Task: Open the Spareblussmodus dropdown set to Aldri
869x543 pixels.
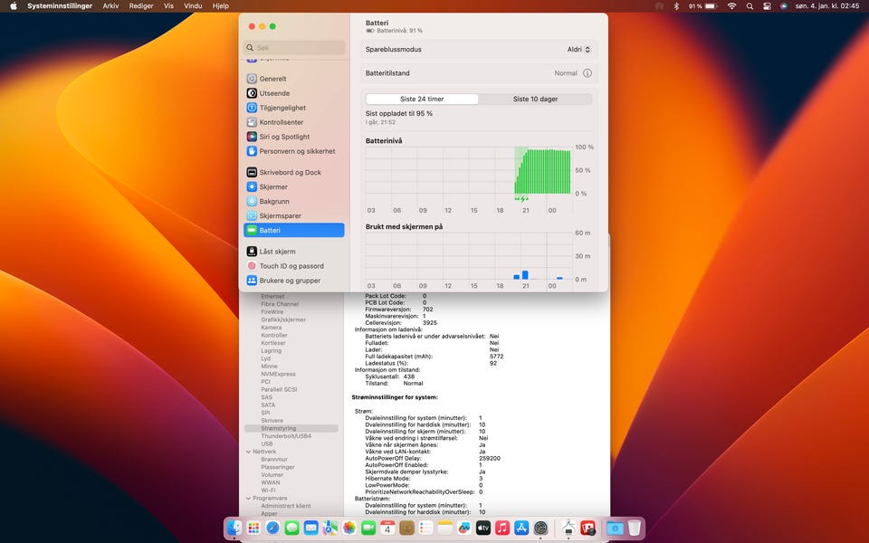Action: coord(579,50)
